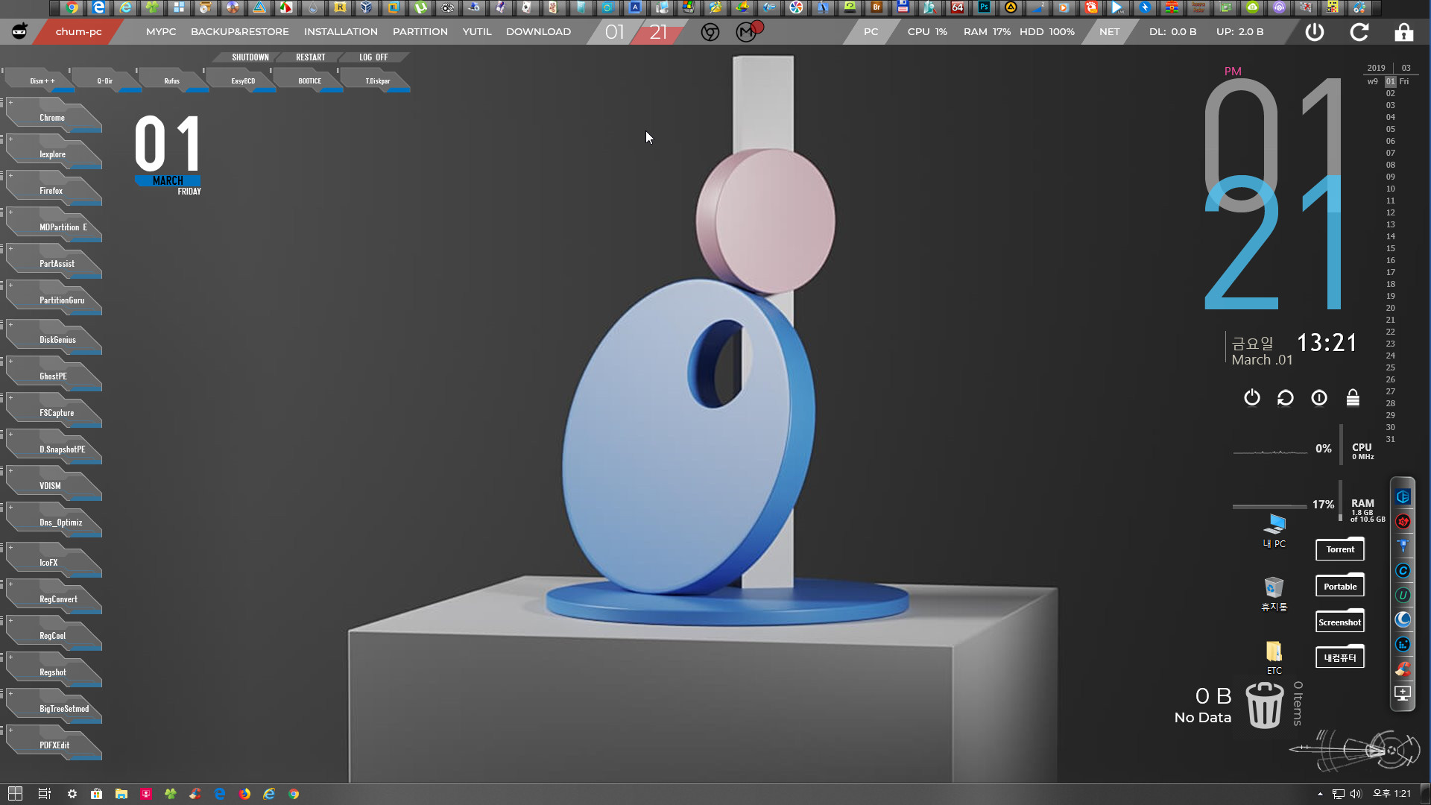Click plus expander beside IcoFX launcher
This screenshot has height=805, width=1431.
(10, 548)
